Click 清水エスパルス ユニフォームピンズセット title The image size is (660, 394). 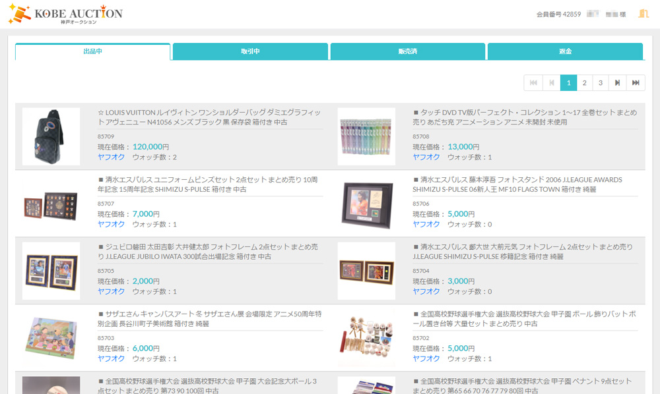click(207, 184)
